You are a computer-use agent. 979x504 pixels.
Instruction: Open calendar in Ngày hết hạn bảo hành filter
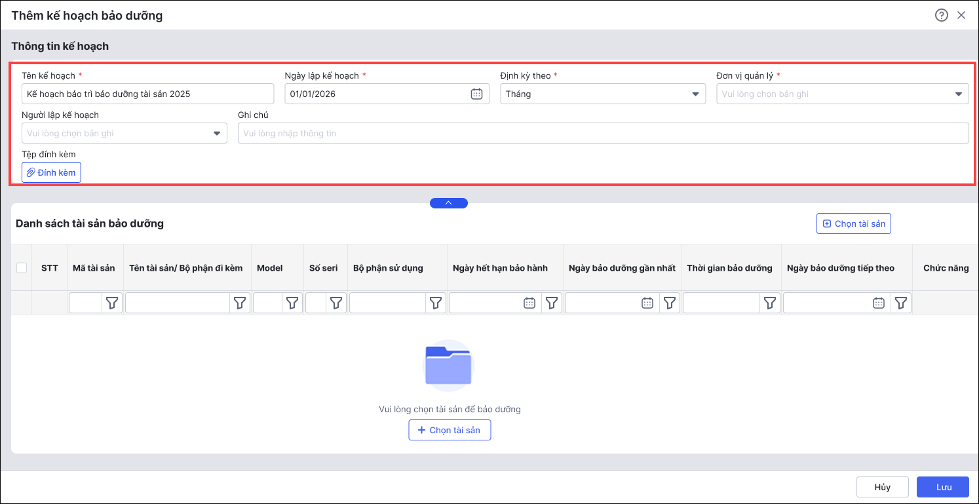point(529,303)
